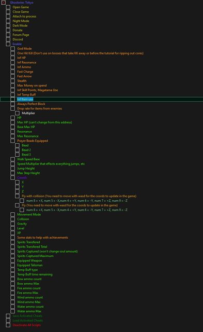
Task: Select the Ghostwire: Tokyo header text
Action: tap(22, 3)
